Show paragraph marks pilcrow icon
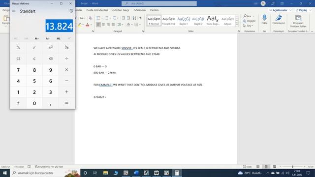 [141, 18]
